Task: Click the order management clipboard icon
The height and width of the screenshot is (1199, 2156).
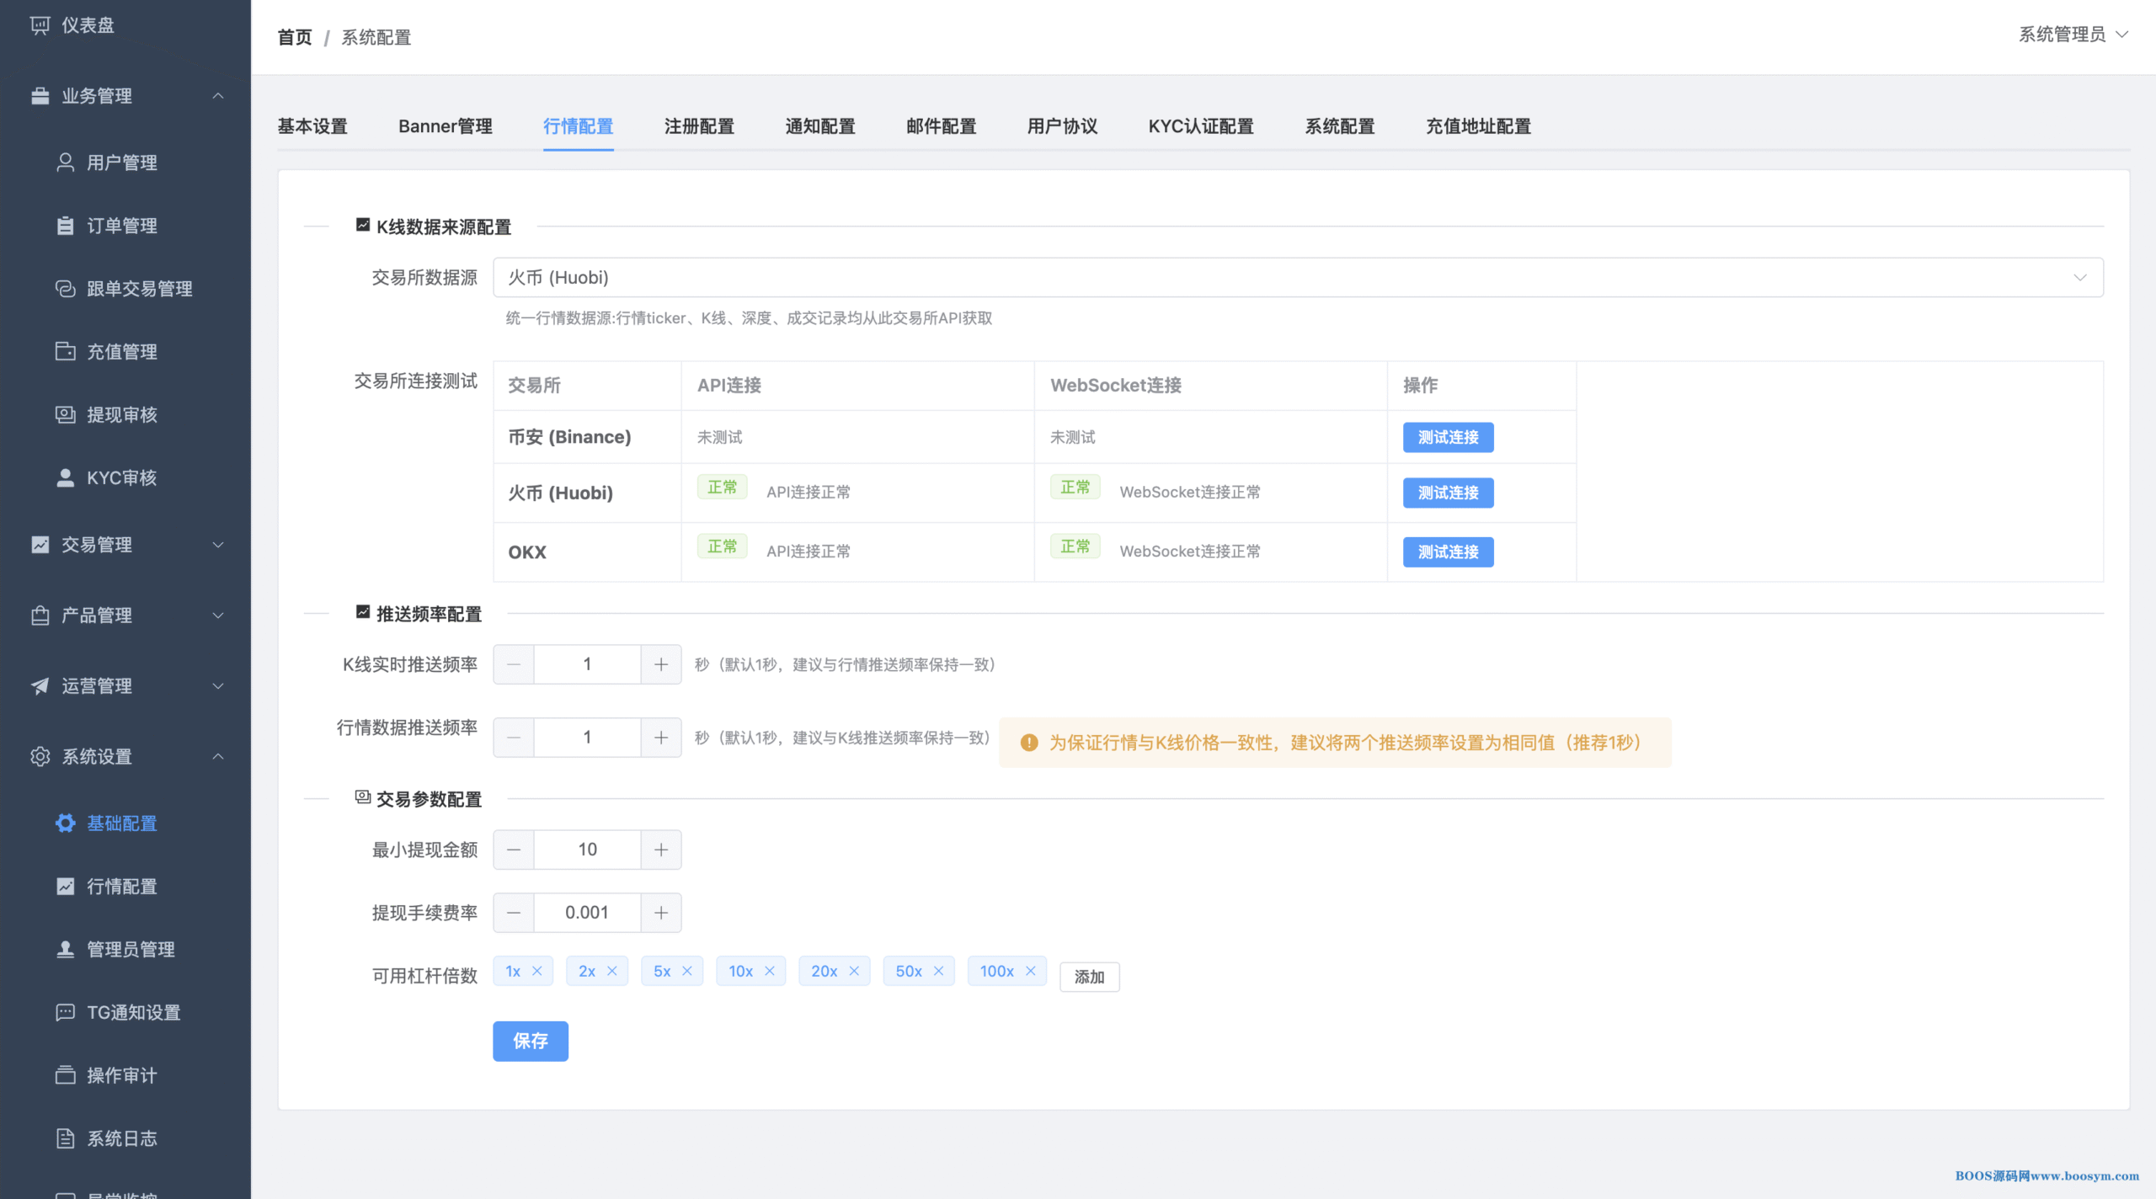Action: click(65, 225)
